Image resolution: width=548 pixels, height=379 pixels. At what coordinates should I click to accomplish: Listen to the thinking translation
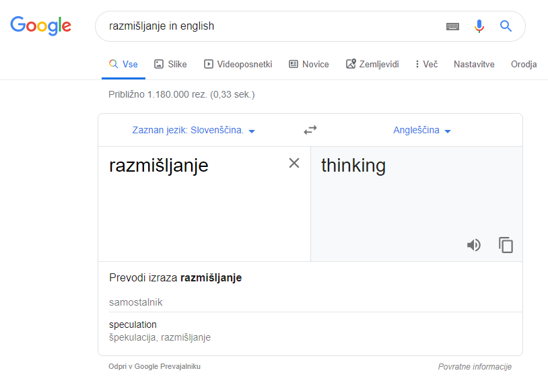click(473, 245)
